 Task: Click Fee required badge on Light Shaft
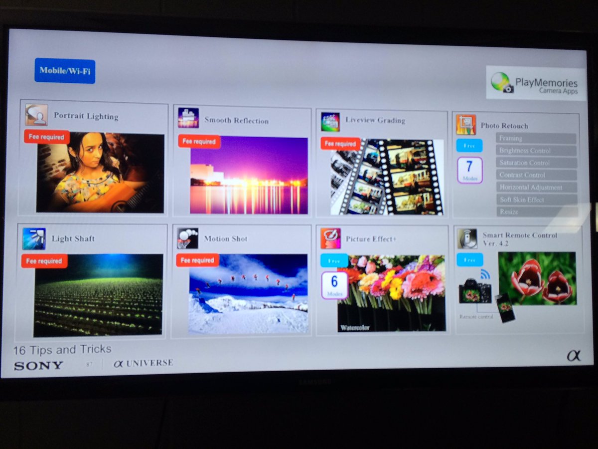[x=44, y=261]
